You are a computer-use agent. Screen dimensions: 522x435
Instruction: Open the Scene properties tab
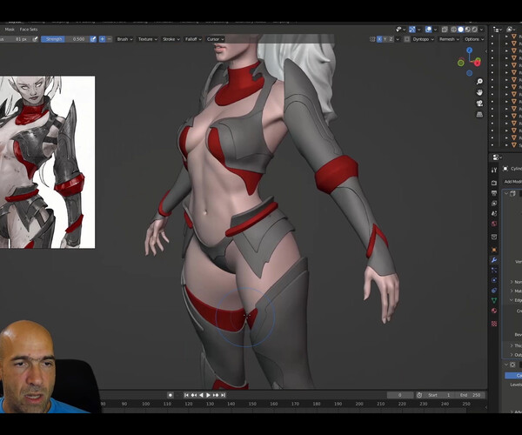494,214
